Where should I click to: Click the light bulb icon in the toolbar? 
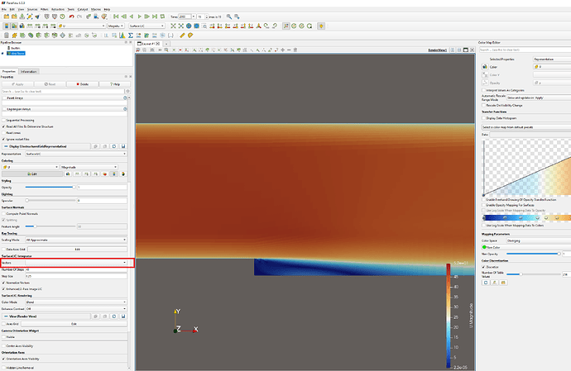click(321, 26)
